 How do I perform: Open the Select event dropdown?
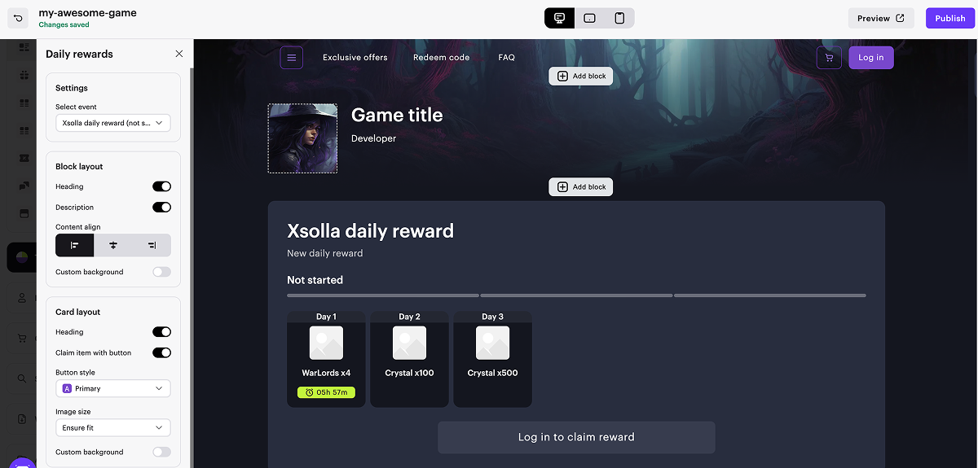pos(113,123)
